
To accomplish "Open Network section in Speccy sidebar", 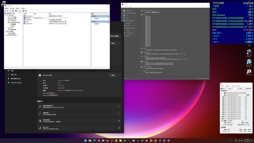I will coord(128,35).
